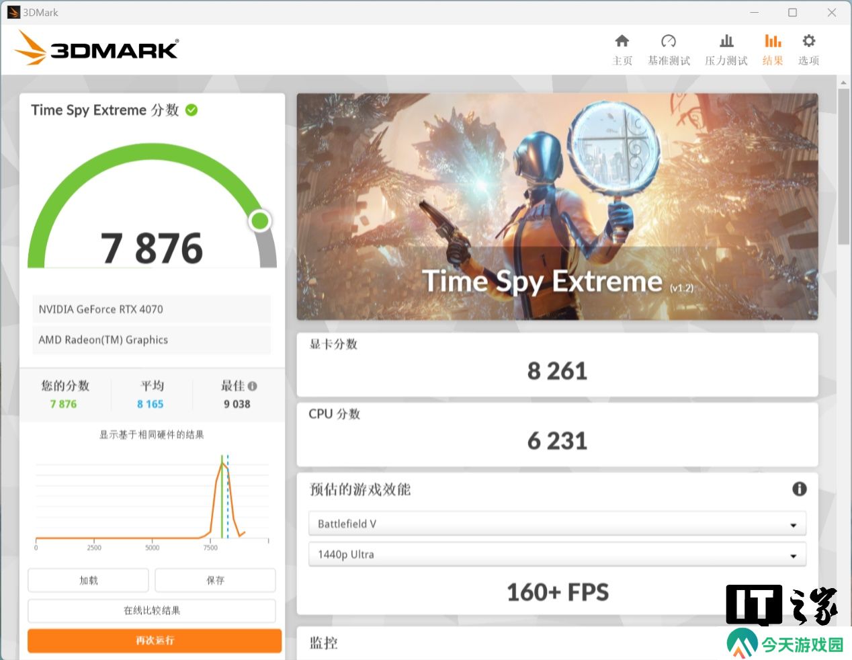Click the Load (加载) button
This screenshot has height=660, width=852.
pos(88,580)
